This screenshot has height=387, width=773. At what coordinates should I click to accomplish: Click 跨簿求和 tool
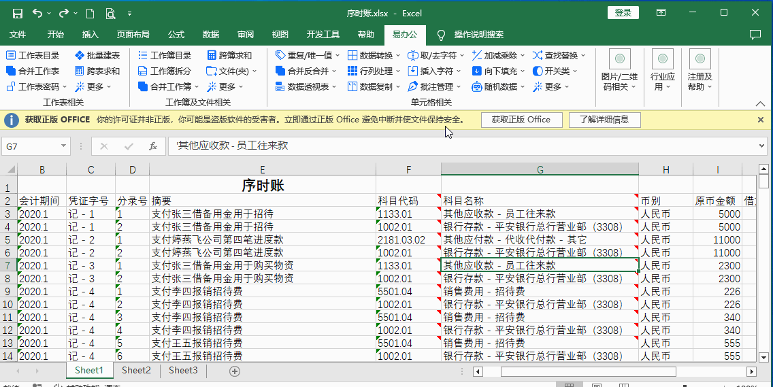229,55
